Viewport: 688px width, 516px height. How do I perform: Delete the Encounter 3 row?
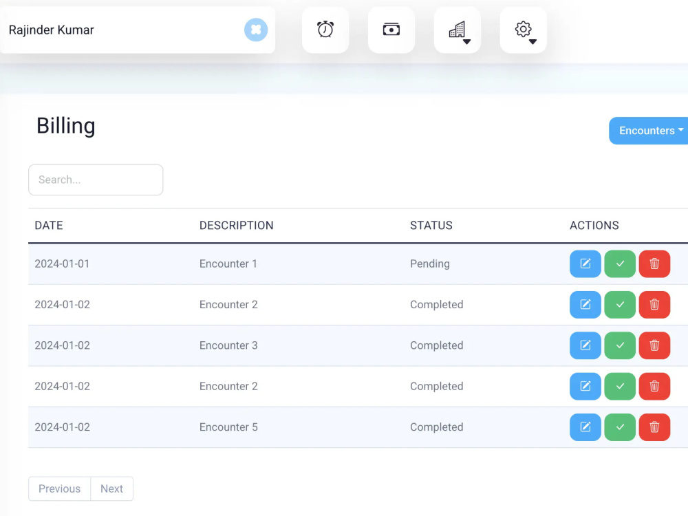[655, 345]
